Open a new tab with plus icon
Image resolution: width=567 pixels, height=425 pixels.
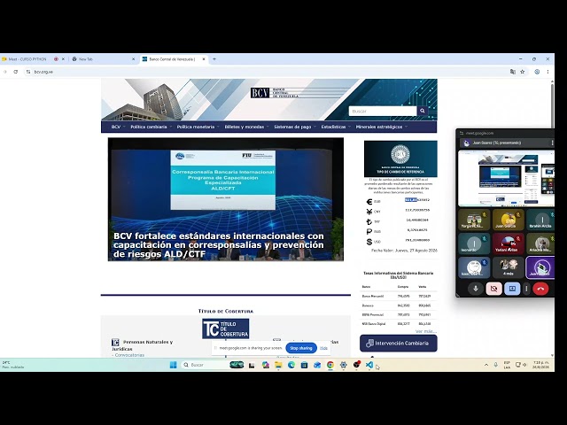[214, 59]
